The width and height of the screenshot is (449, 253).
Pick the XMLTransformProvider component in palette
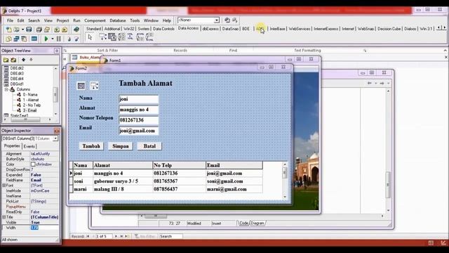pyautogui.click(x=140, y=37)
